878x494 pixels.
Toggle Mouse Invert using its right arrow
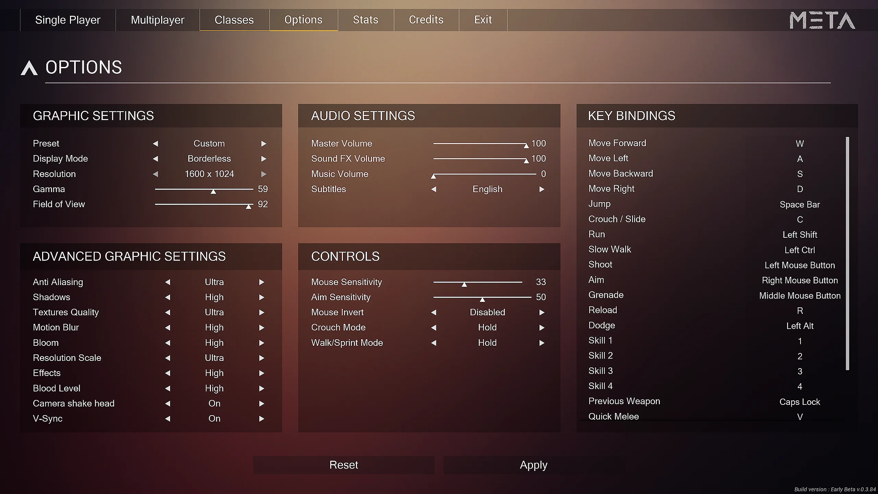542,312
